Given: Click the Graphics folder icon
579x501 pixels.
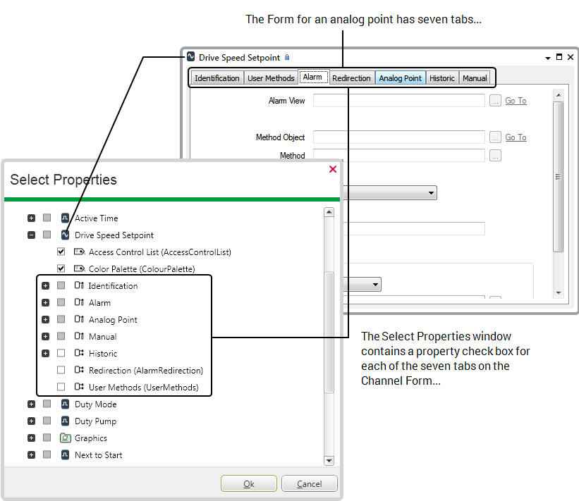Looking at the screenshot, I should point(66,438).
